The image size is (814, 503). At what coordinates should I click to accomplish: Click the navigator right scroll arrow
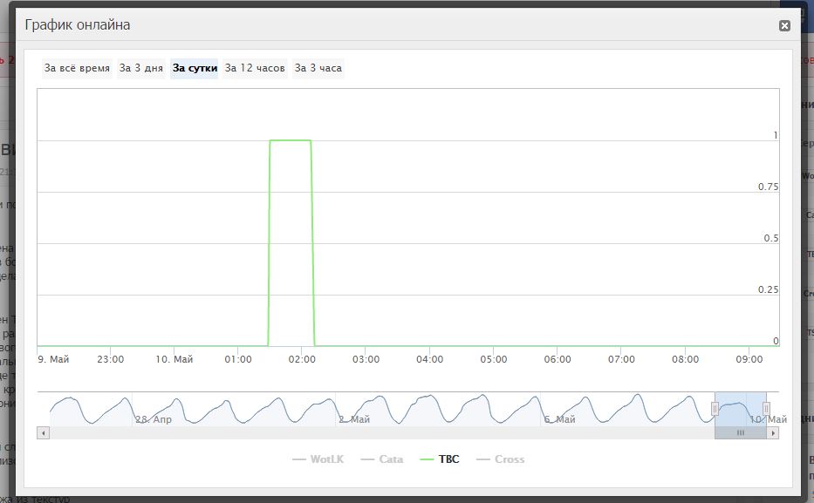click(773, 432)
